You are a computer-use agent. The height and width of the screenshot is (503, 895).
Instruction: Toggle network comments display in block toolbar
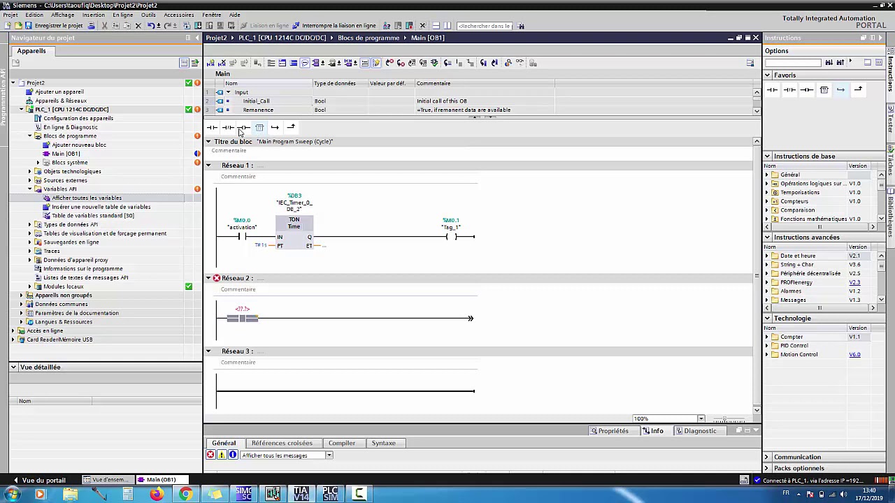pyautogui.click(x=364, y=63)
